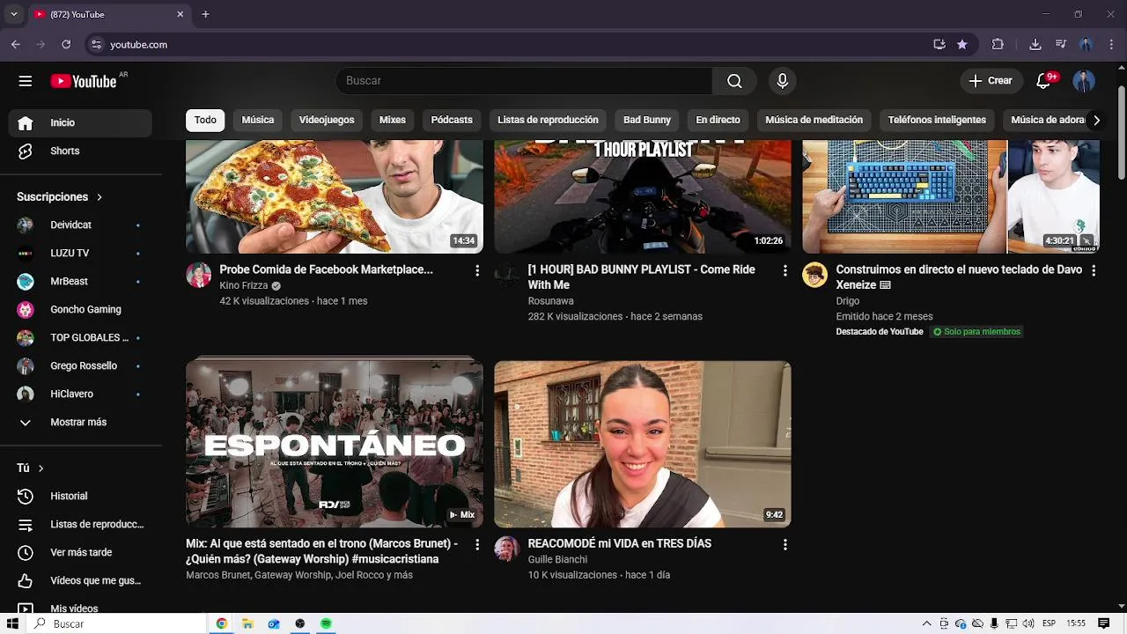Reload the page in Chrome
This screenshot has height=634, width=1127.
click(66, 44)
